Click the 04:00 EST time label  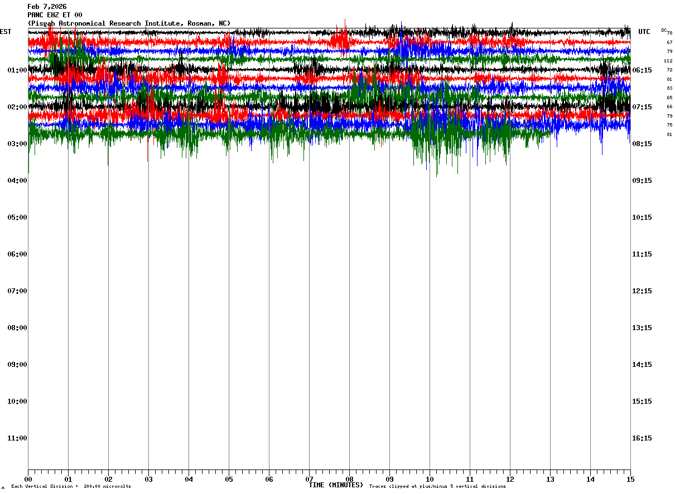point(17,181)
